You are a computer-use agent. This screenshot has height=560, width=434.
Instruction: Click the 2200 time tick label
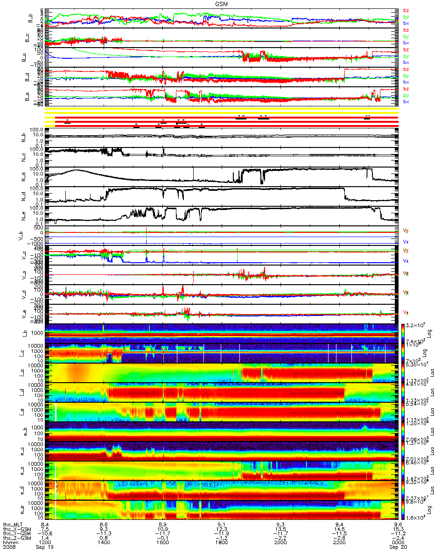click(339, 543)
